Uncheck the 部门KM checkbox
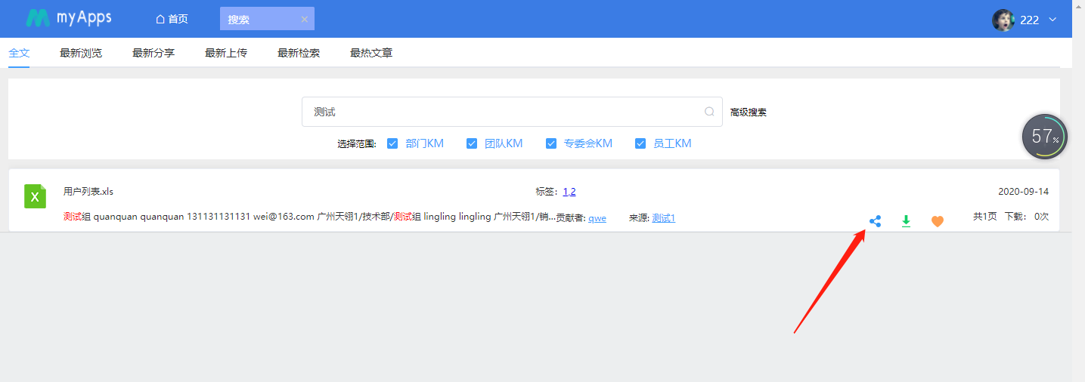Image resolution: width=1085 pixels, height=382 pixels. 392,143
